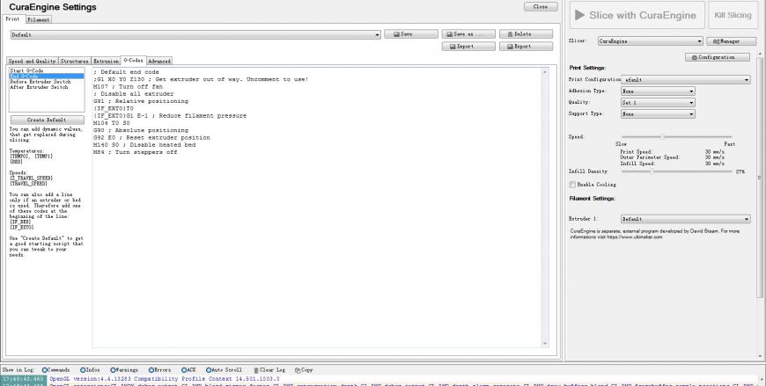Click the right settings panel's scrollbar

pos(759,177)
